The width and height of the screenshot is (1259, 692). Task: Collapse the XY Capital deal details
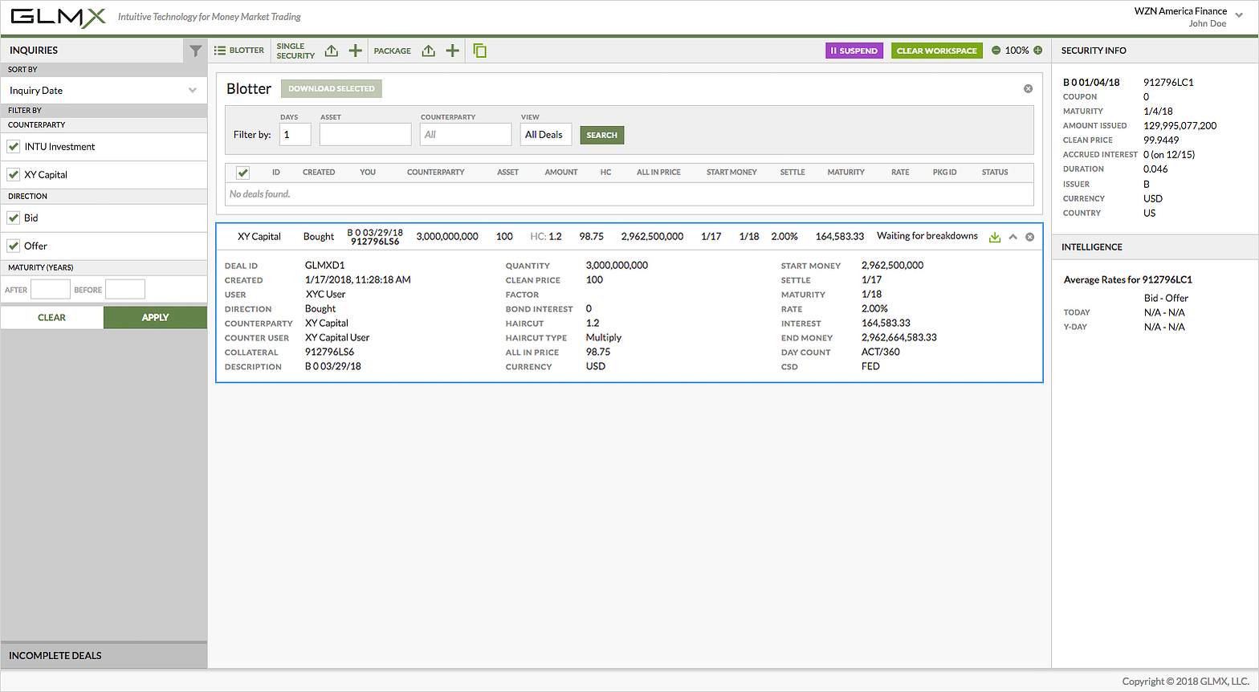click(x=1013, y=237)
